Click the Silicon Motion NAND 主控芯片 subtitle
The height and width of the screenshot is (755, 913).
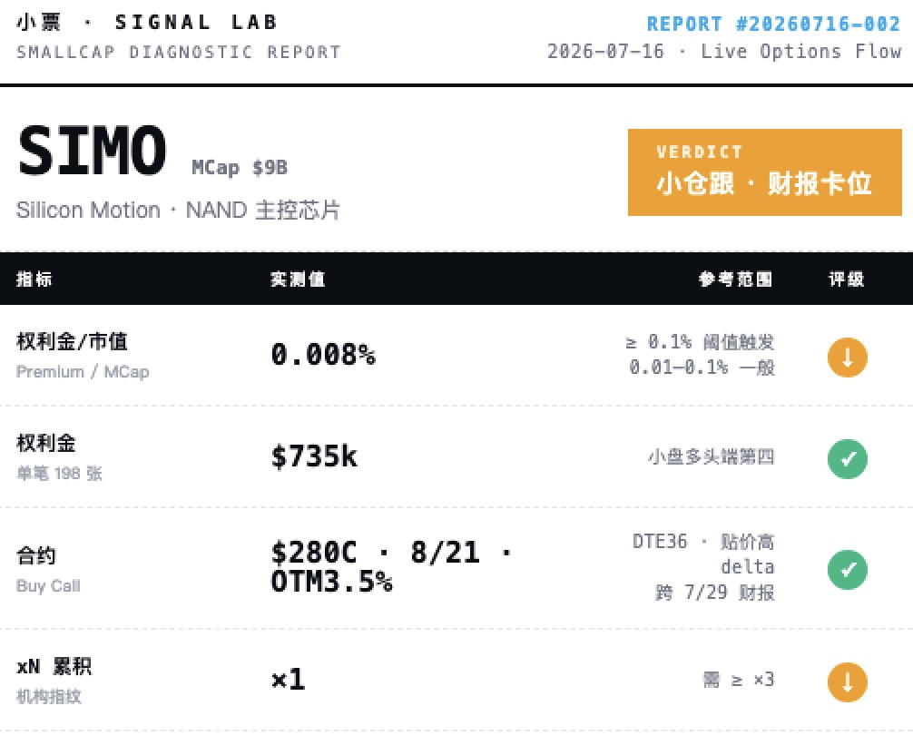pos(178,211)
